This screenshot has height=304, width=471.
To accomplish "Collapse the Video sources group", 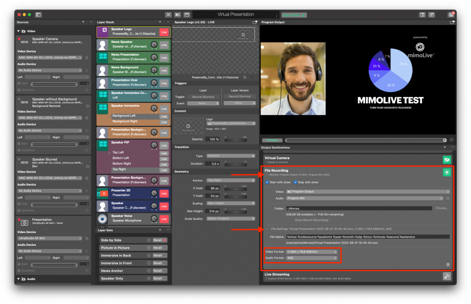I will [18, 31].
